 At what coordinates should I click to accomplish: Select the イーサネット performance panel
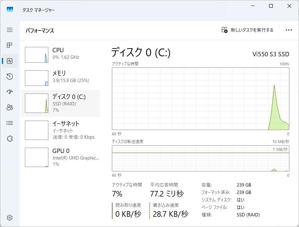61,130
